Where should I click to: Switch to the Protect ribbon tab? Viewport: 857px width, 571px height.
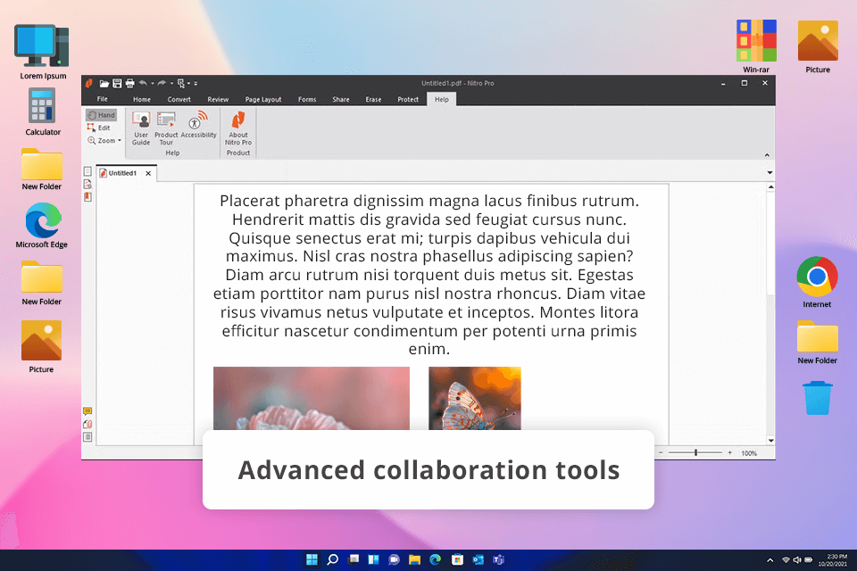click(x=408, y=99)
